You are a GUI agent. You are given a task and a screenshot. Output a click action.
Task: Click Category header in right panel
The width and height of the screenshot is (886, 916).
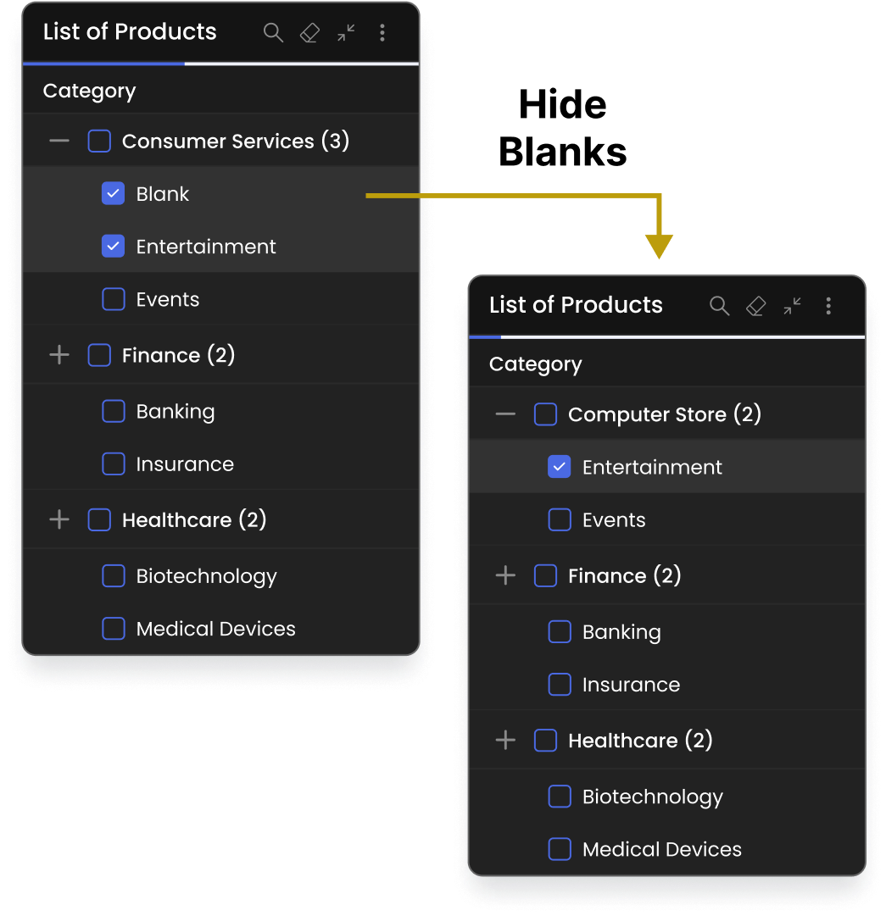pyautogui.click(x=535, y=364)
